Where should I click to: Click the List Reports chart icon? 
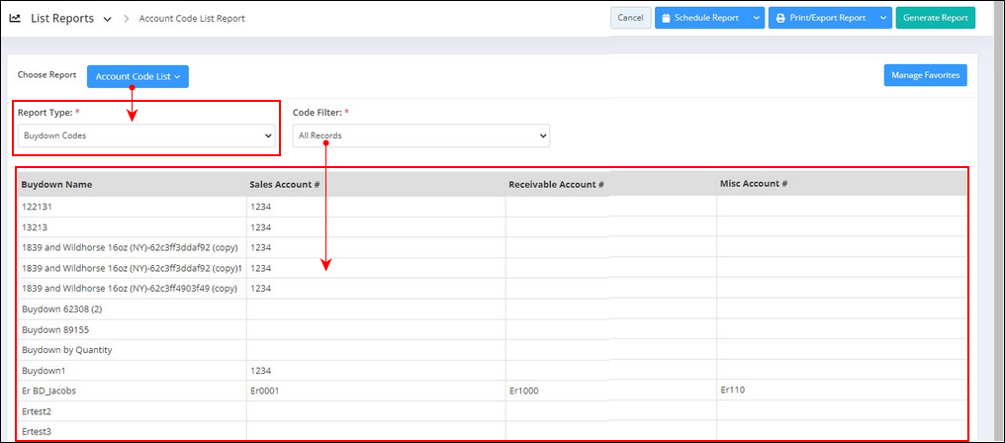pyautogui.click(x=15, y=18)
